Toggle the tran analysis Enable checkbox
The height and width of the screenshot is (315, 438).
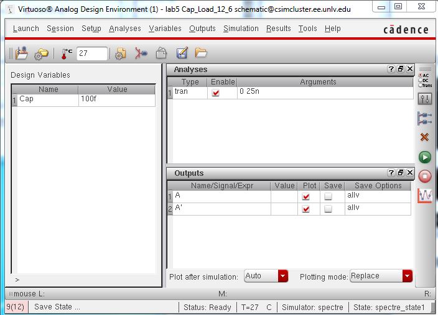216,93
